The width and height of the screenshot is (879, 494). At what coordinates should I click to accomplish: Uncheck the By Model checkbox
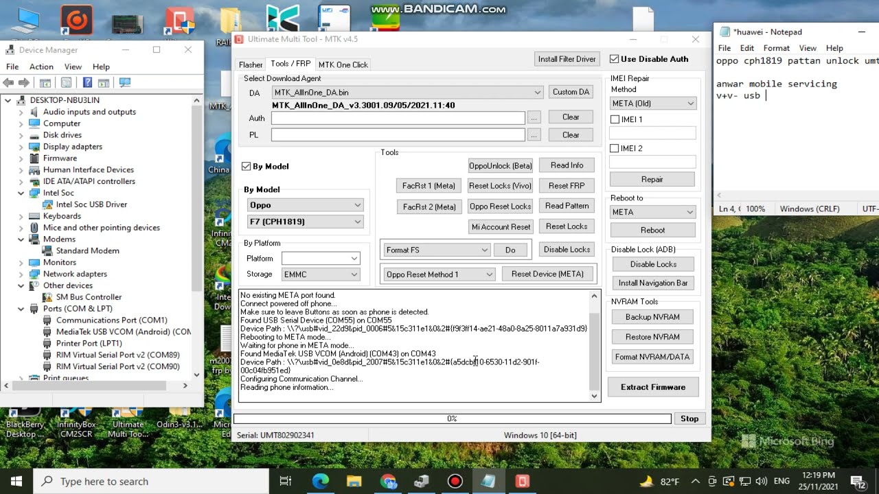click(x=247, y=166)
